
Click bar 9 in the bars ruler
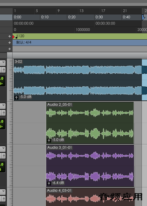pos(59,11)
